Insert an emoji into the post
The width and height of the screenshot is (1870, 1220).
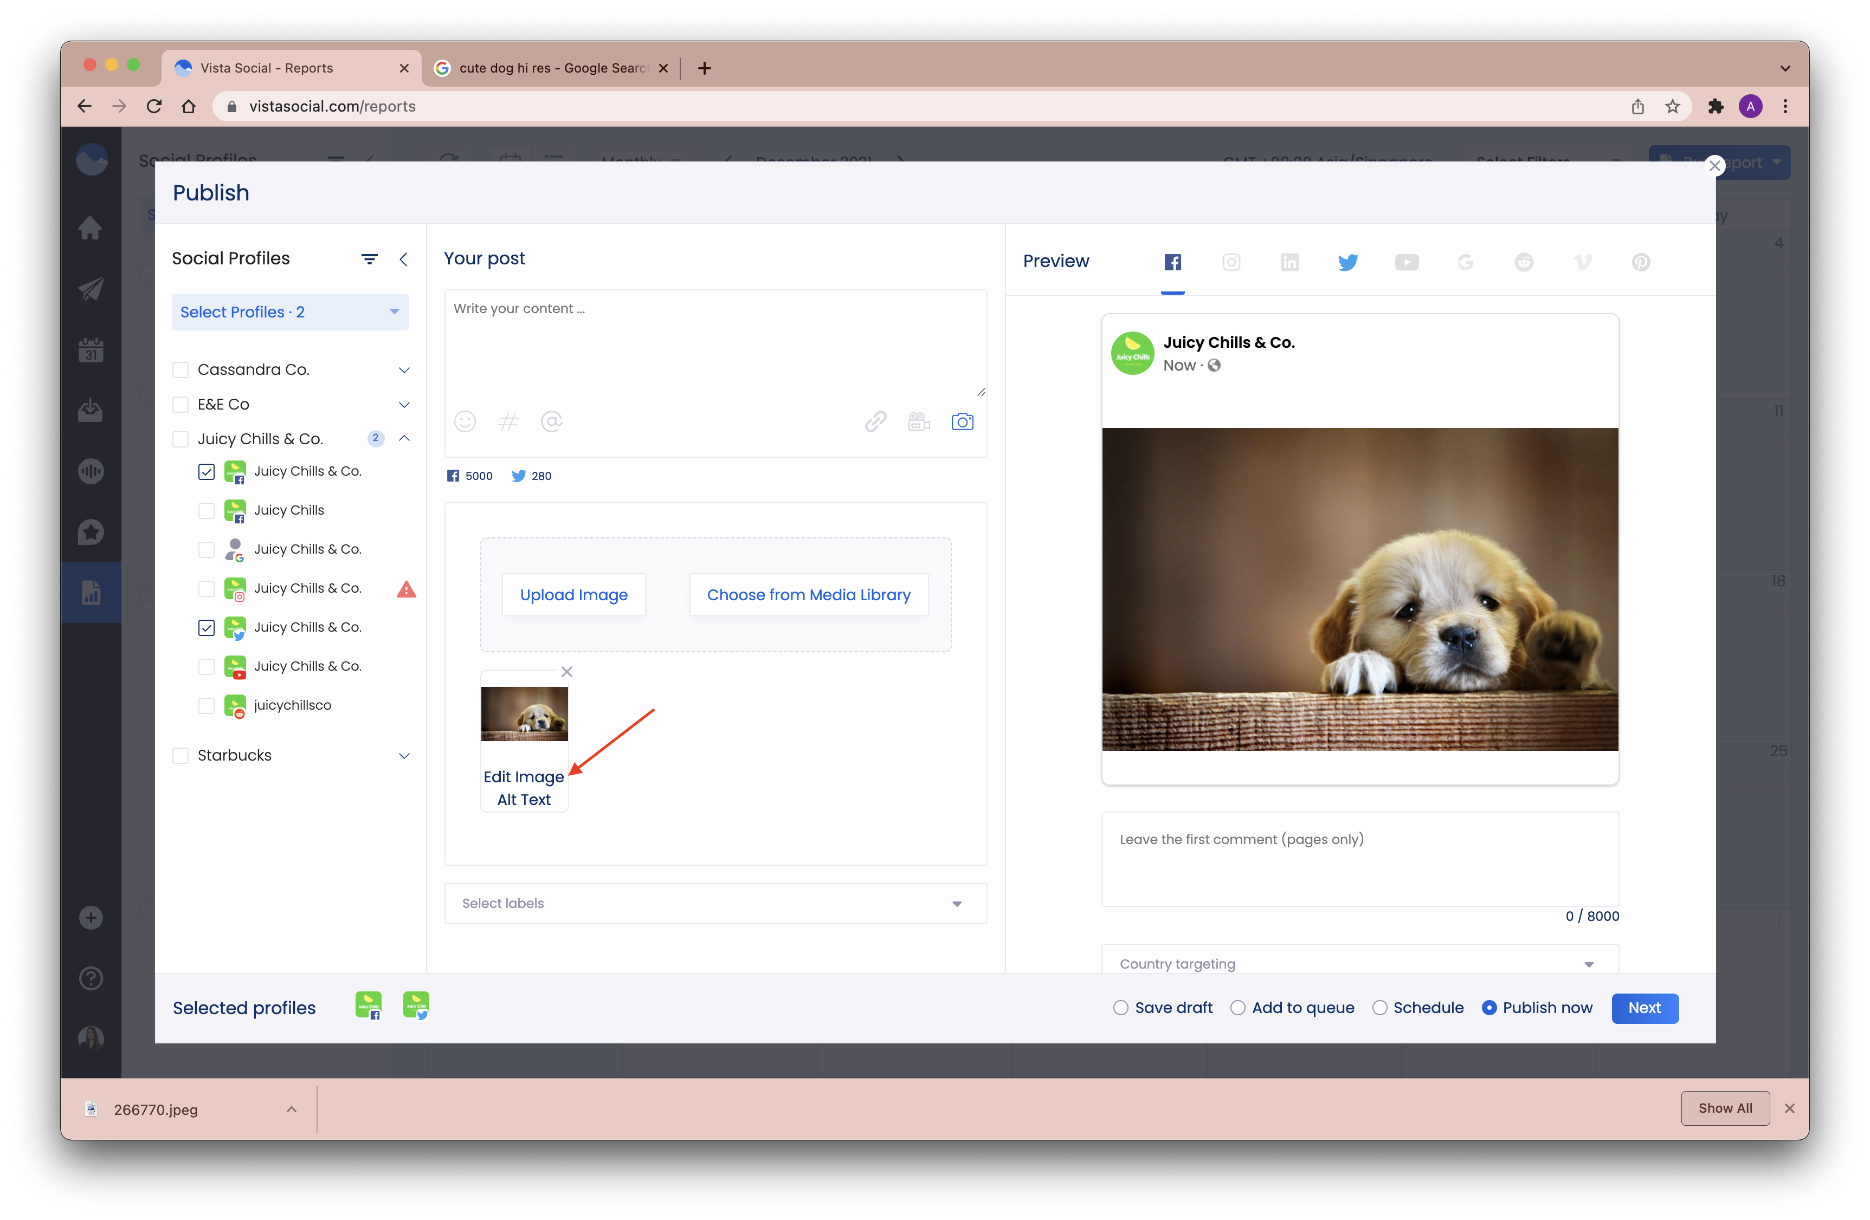(x=465, y=421)
